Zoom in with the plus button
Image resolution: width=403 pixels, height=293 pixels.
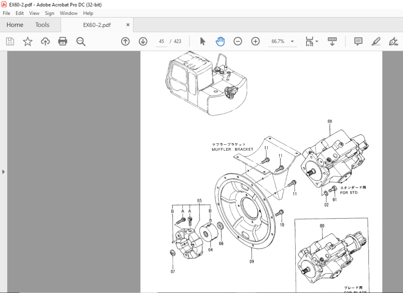tap(255, 42)
